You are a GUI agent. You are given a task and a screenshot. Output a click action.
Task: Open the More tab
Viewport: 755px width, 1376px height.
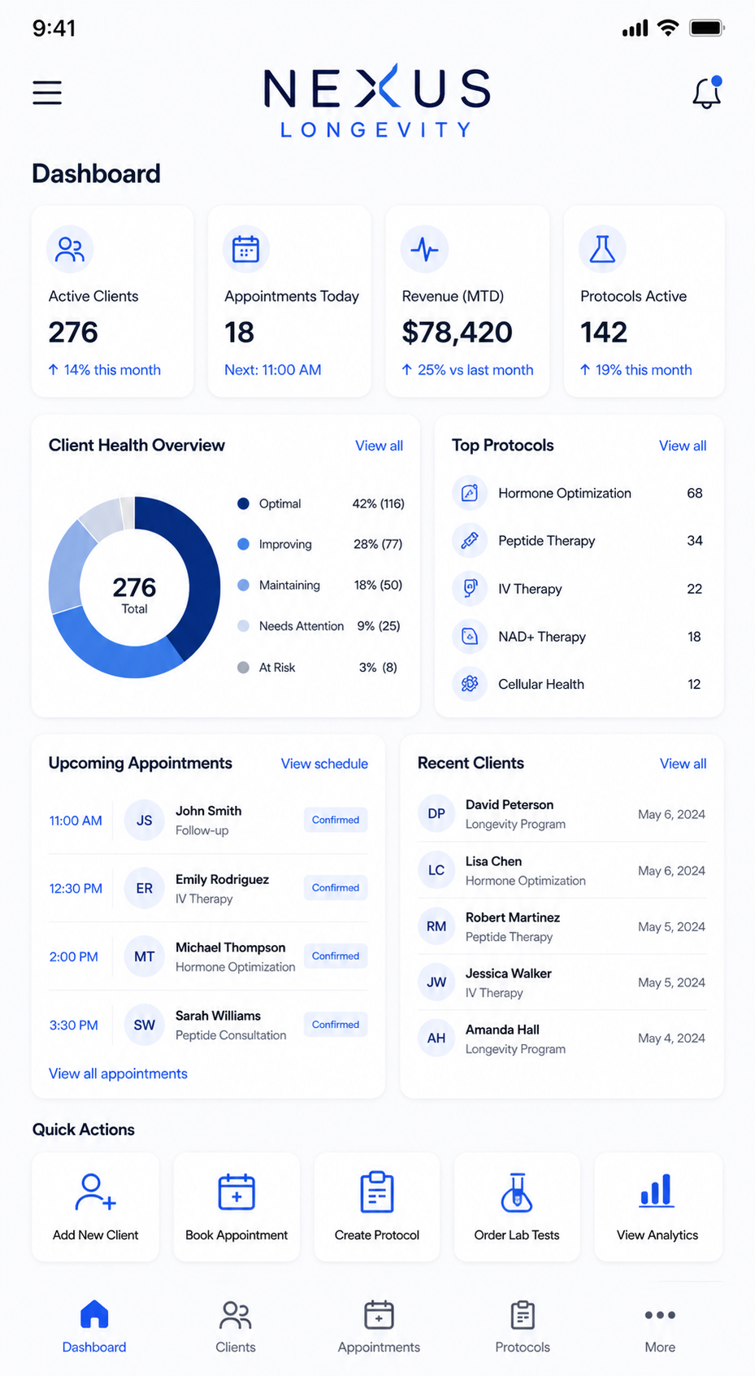(x=660, y=1326)
